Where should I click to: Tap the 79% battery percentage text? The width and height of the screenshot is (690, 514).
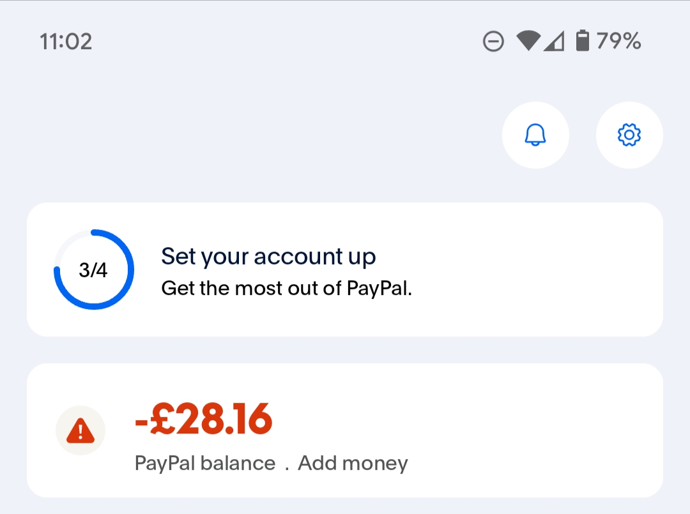tap(618, 42)
